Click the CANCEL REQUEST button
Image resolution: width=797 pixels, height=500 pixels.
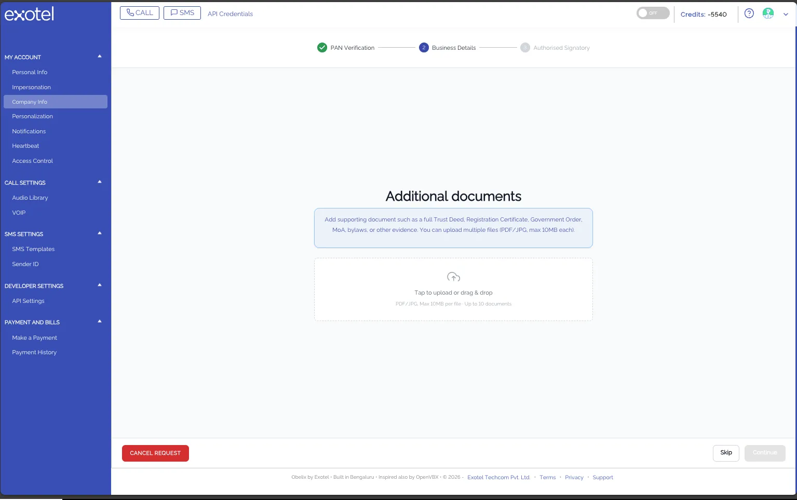pyautogui.click(x=155, y=453)
